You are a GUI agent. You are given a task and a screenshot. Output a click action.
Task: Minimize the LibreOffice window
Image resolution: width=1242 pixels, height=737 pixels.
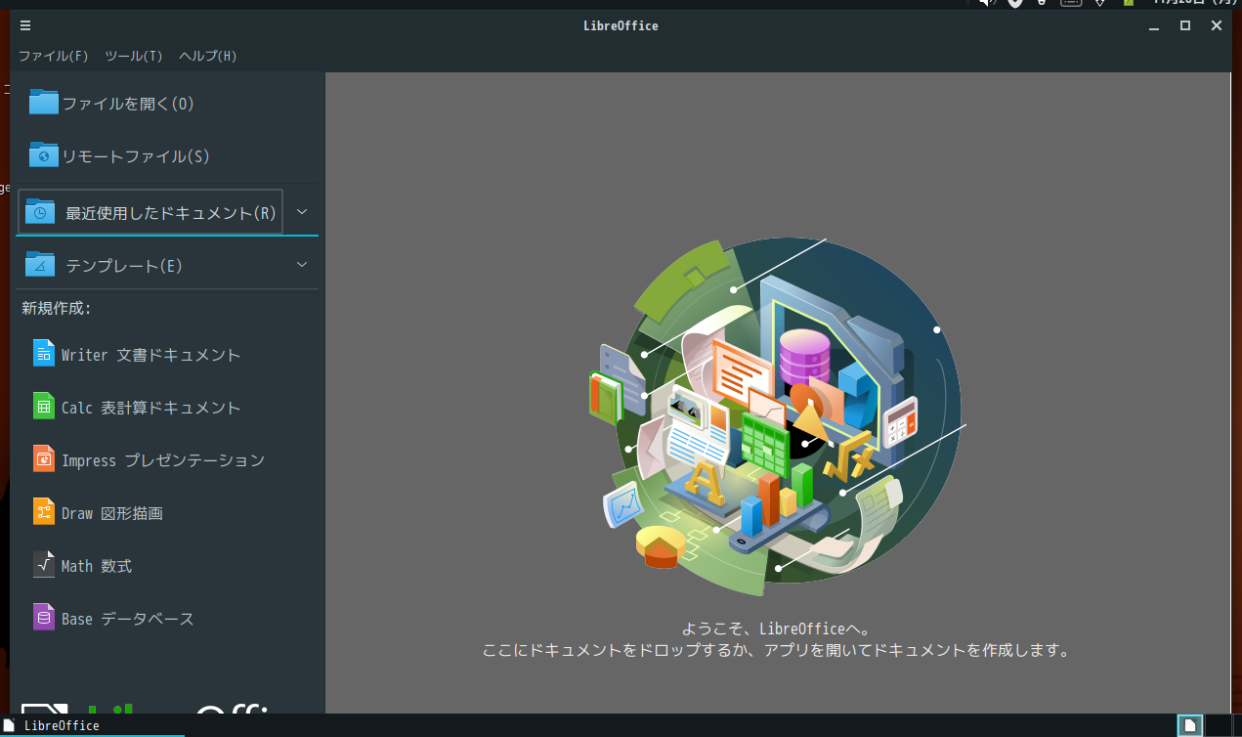[x=1154, y=25]
